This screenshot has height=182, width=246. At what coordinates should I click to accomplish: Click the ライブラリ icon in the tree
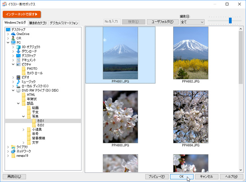(x=13, y=147)
